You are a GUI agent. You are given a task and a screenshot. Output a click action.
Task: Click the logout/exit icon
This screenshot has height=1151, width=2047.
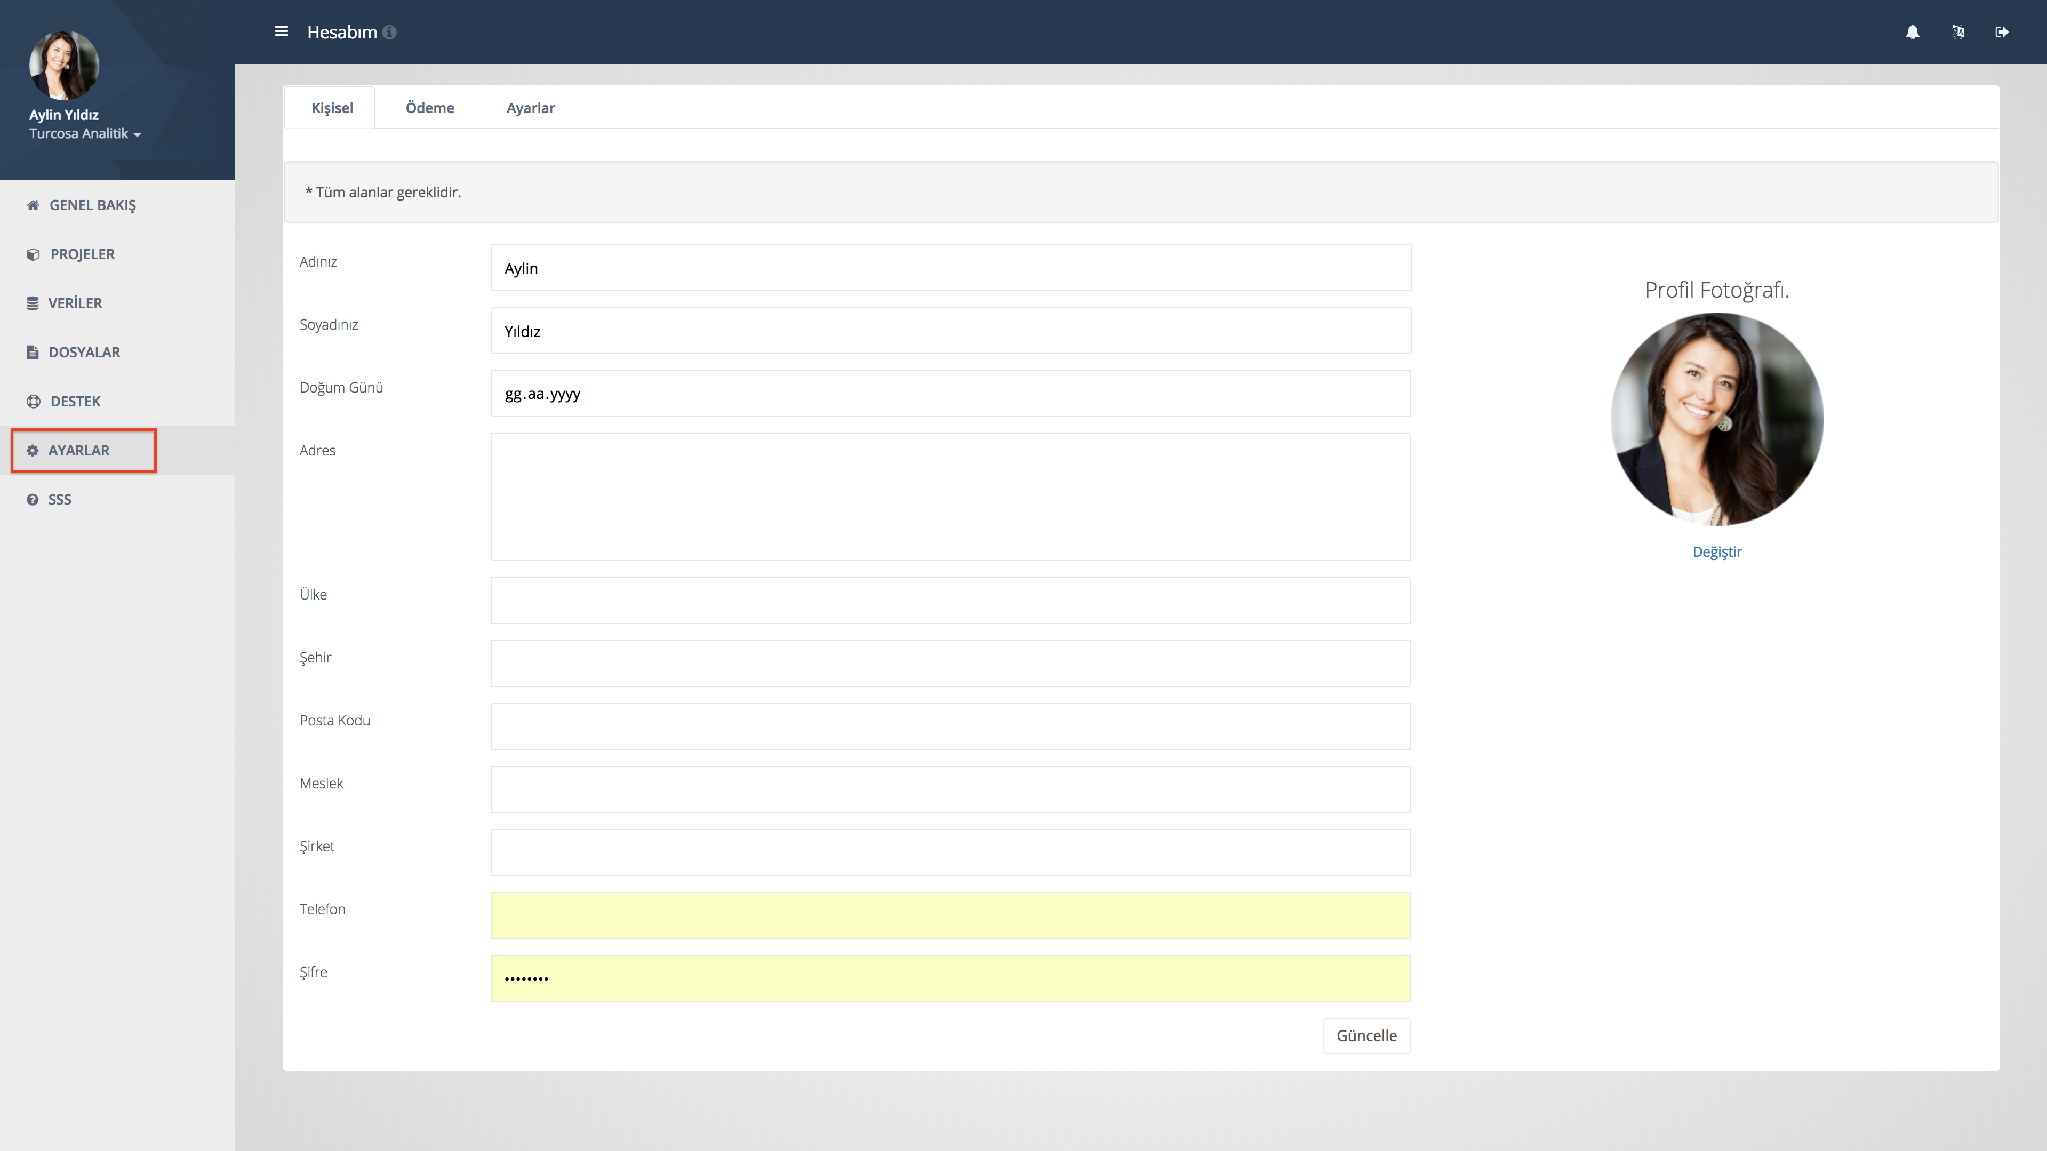pos(2002,31)
